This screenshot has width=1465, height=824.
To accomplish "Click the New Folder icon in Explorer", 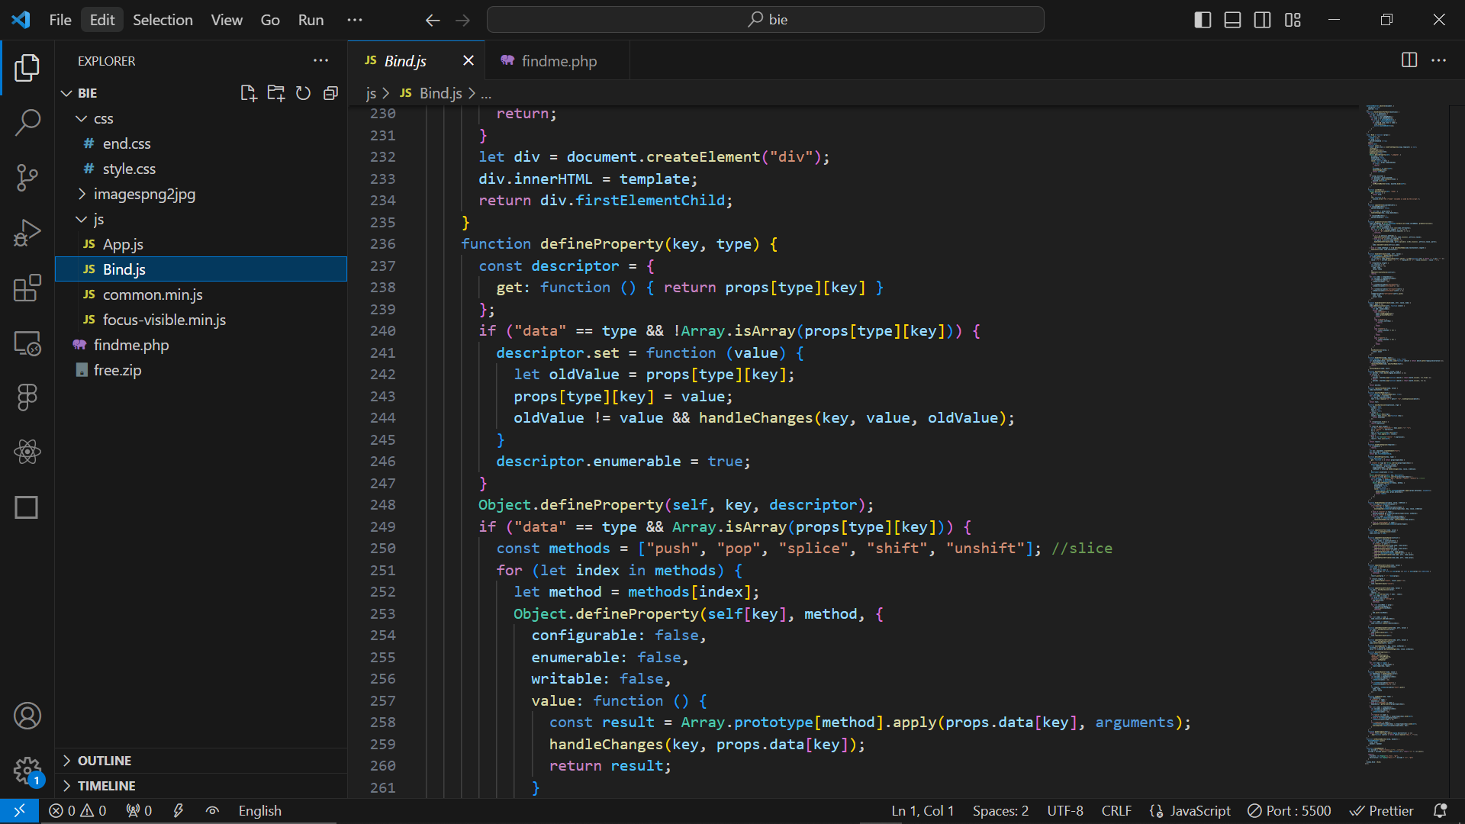I will 275,93.
